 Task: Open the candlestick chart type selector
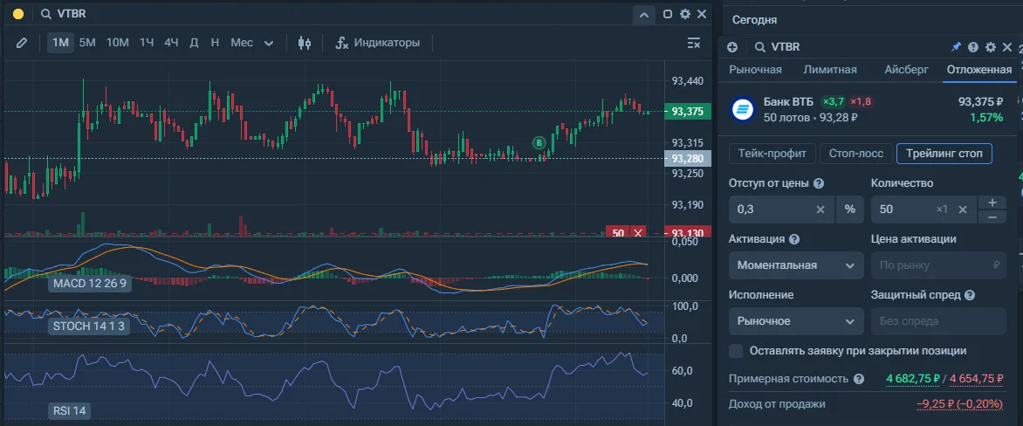304,43
